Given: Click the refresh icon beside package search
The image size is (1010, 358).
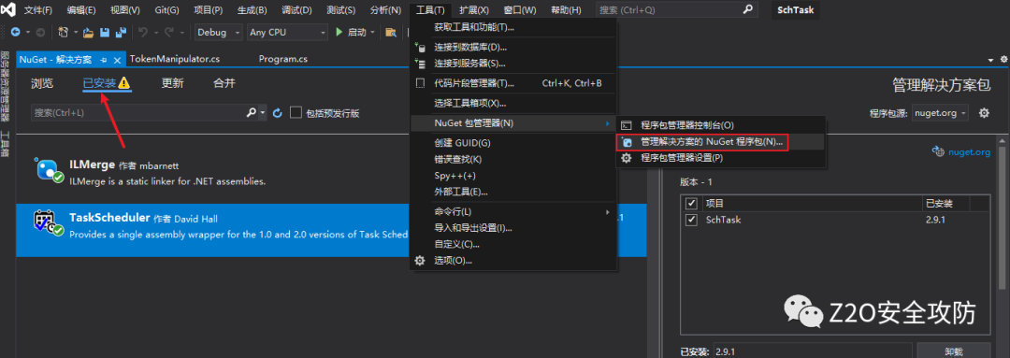Looking at the screenshot, I should 278,113.
